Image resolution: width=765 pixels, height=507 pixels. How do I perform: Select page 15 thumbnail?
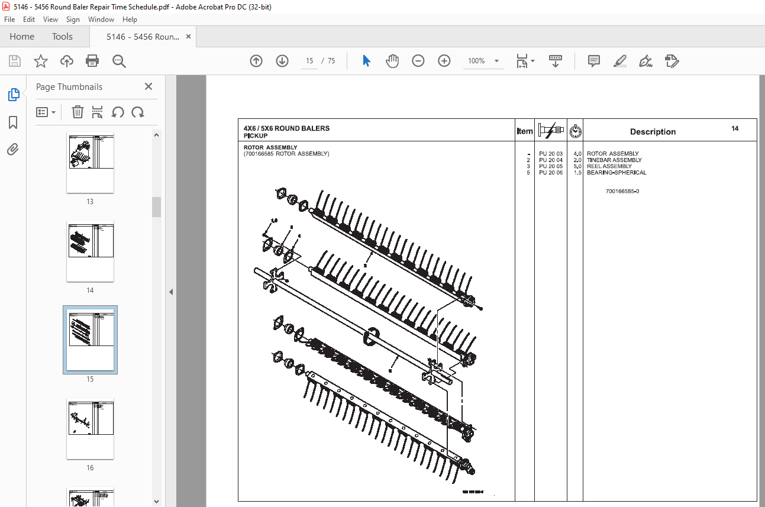(x=90, y=340)
